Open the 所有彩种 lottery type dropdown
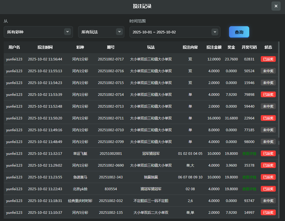285x221 pixels. point(38,32)
